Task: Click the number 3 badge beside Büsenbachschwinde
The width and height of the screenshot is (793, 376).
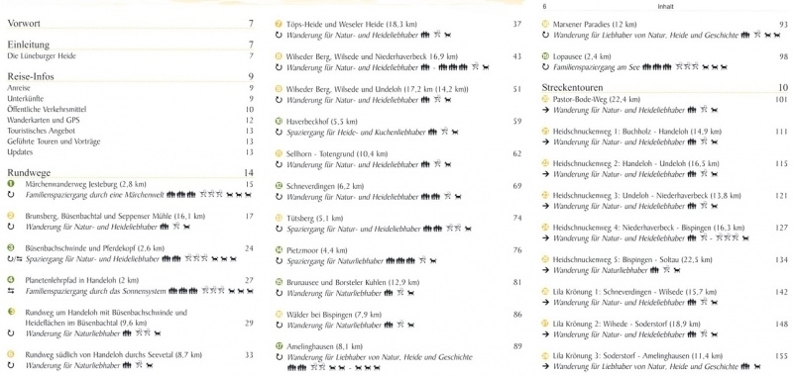Action: coord(11,247)
